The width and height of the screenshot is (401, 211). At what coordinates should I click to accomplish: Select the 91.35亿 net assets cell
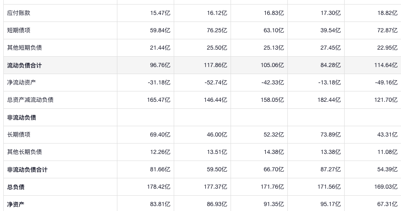coord(274,204)
